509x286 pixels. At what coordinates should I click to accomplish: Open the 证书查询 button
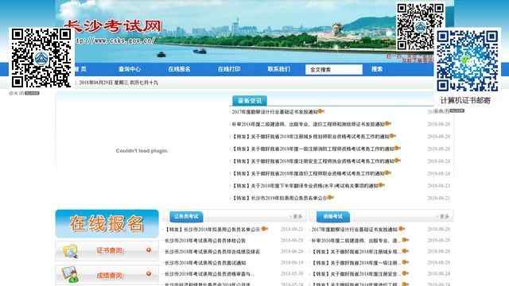pos(107,251)
